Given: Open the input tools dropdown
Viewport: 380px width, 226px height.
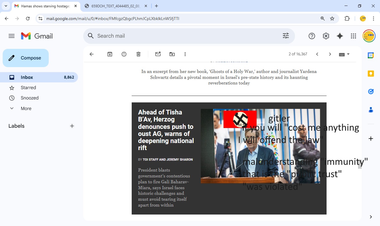Looking at the screenshot, I should (x=344, y=54).
